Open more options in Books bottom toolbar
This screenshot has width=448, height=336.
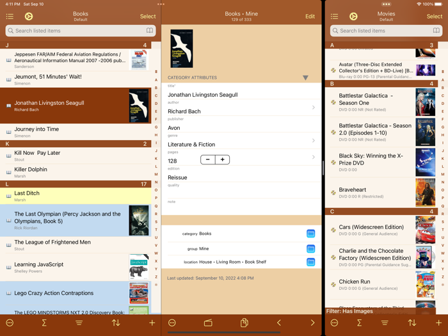(10, 323)
